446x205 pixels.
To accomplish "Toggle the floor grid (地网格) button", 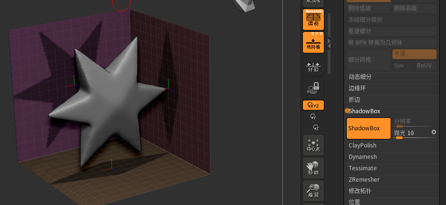I will 313,42.
